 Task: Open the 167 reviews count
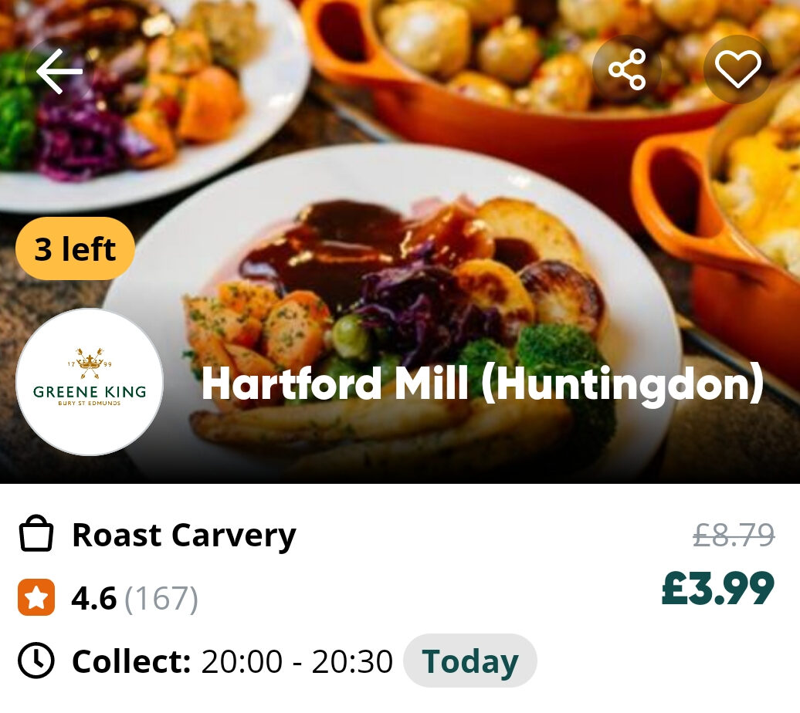[161, 598]
